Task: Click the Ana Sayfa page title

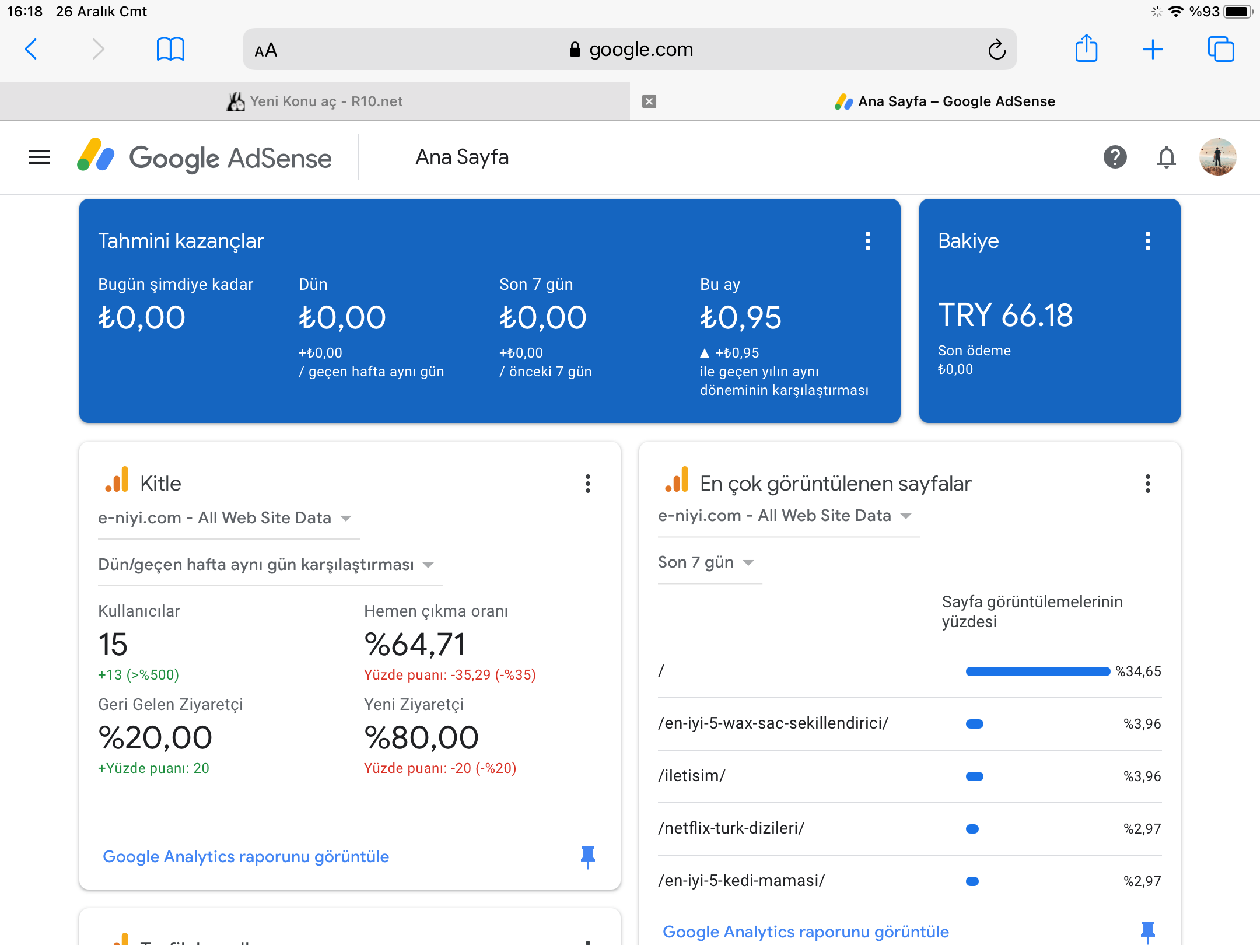Action: tap(462, 157)
